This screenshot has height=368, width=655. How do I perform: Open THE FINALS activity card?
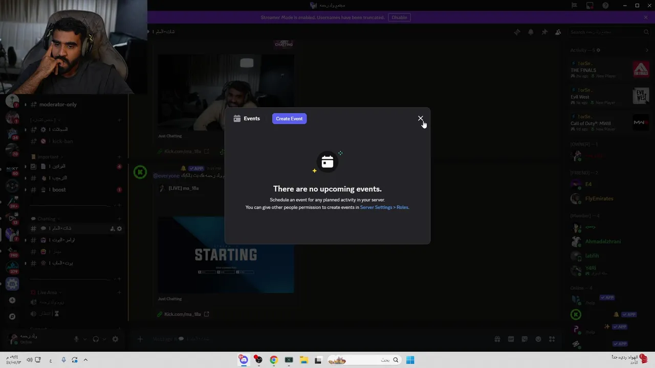click(609, 70)
